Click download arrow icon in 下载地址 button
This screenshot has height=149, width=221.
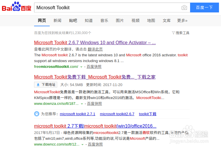38,85
